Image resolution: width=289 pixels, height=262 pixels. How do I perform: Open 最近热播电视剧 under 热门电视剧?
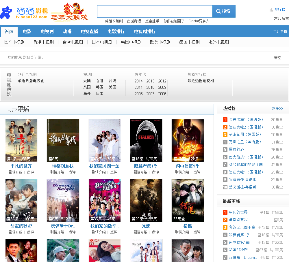click(x=31, y=81)
